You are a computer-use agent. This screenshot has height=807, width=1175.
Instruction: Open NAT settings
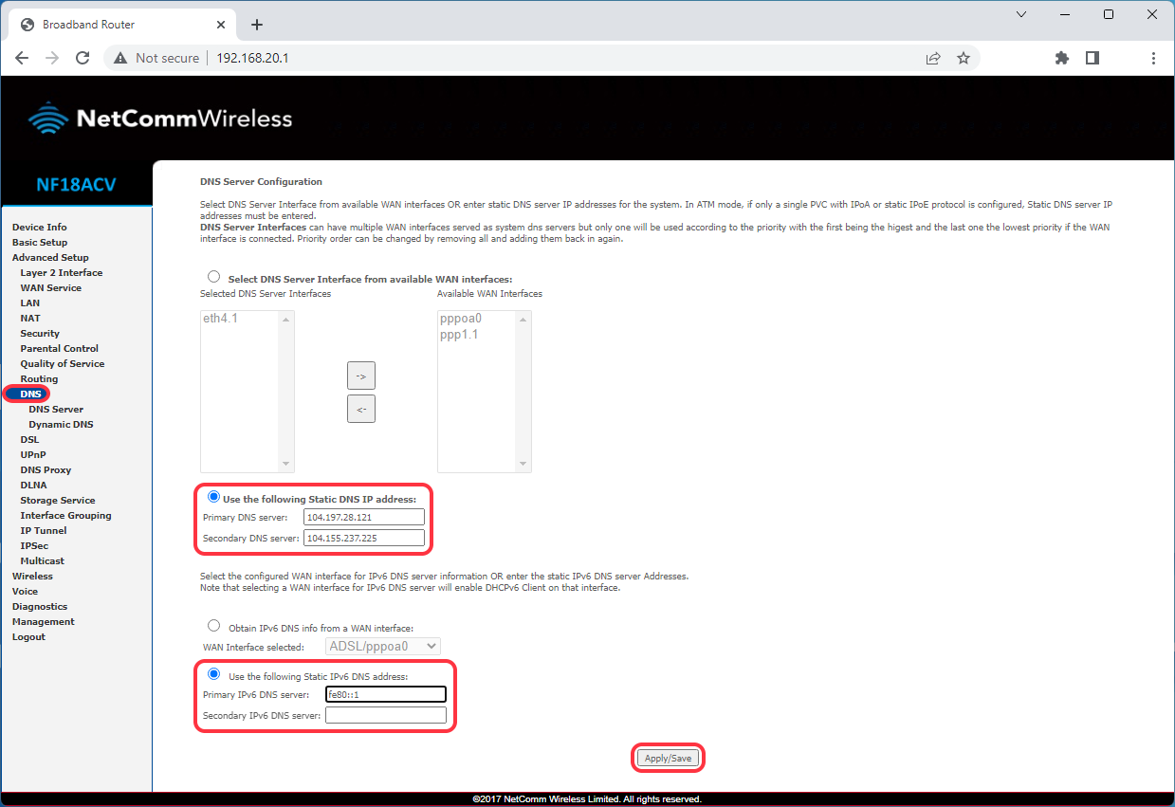click(x=30, y=318)
